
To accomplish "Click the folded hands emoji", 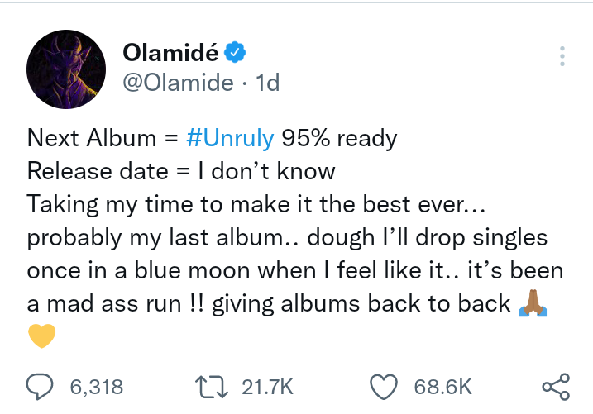I will (529, 303).
